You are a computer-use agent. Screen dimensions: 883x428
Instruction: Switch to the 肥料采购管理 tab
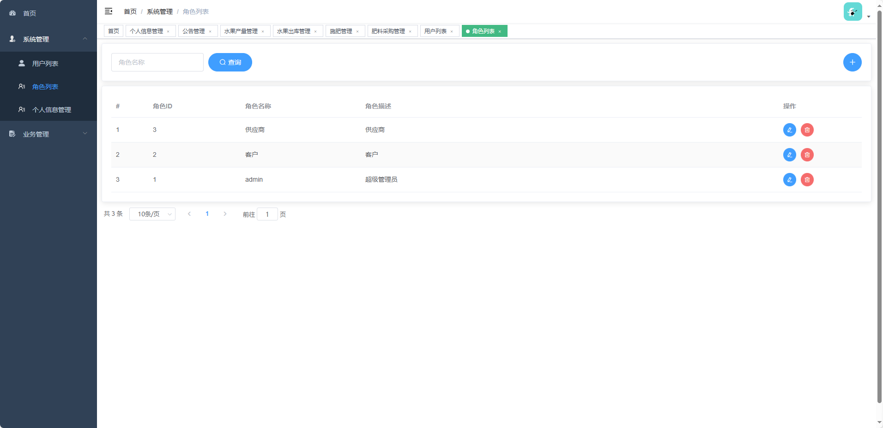tap(388, 31)
